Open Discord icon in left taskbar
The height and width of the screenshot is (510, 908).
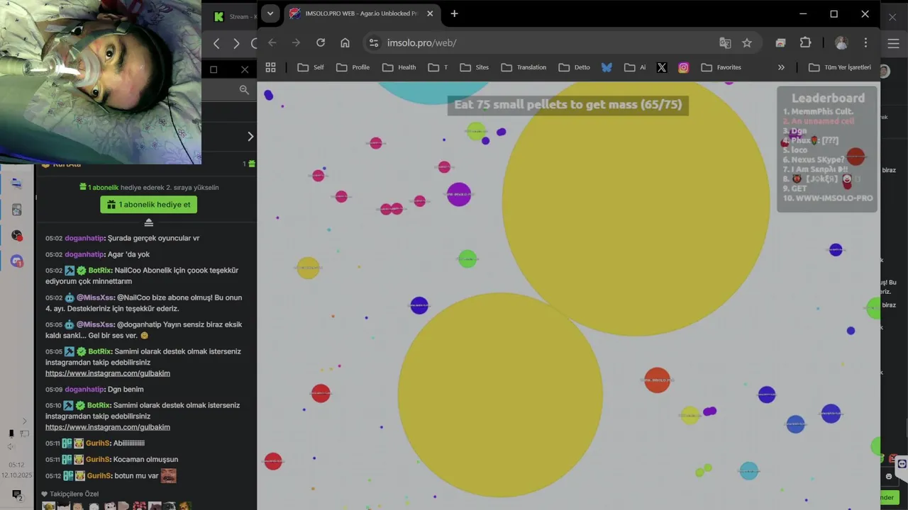coord(17,261)
